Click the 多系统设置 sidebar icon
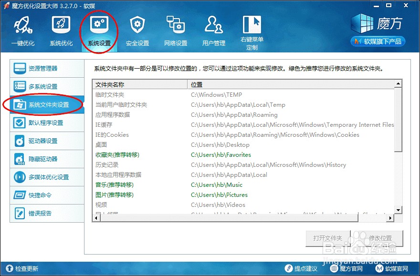420x276 pixels. click(x=20, y=87)
